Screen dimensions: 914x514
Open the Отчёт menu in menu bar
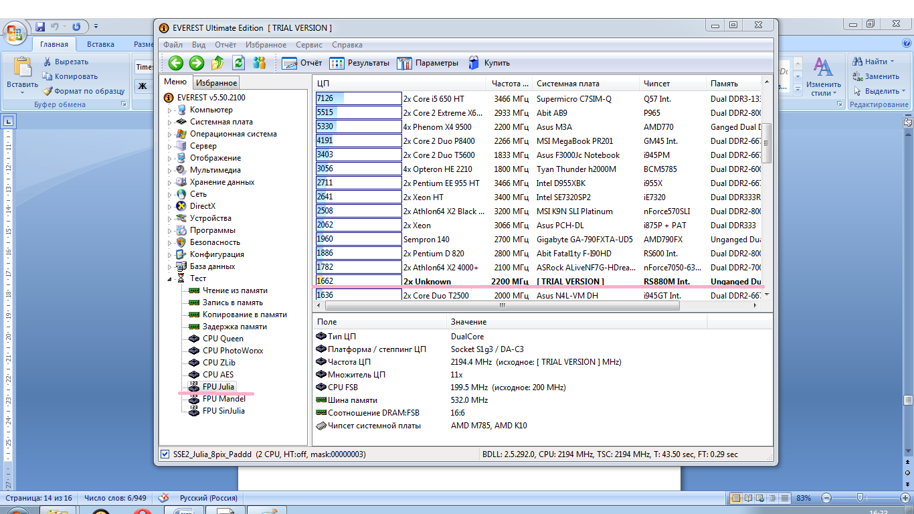point(225,45)
